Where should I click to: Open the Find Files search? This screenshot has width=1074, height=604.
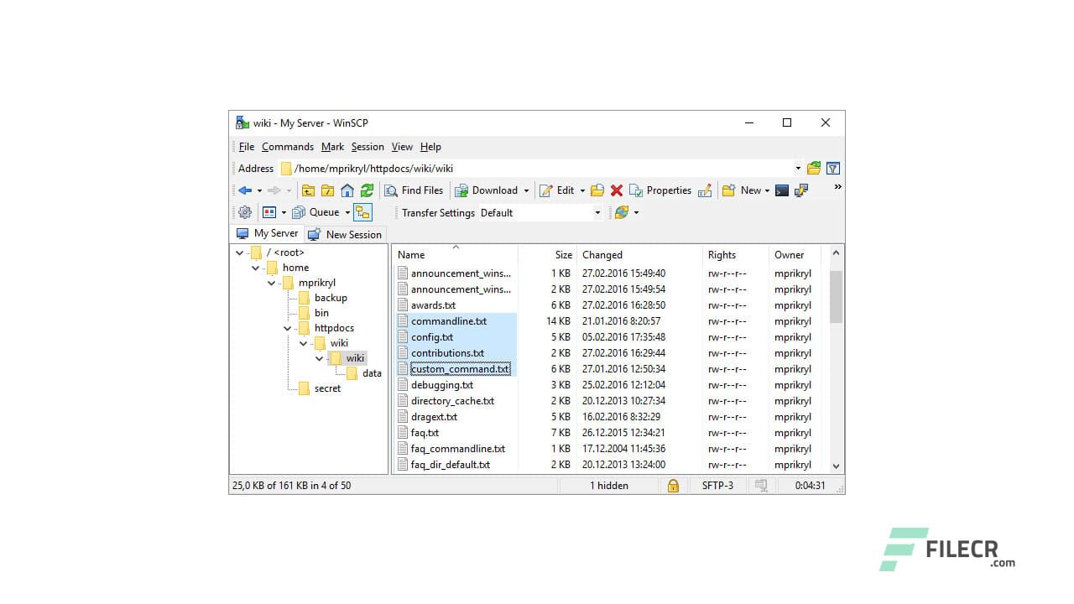414,190
